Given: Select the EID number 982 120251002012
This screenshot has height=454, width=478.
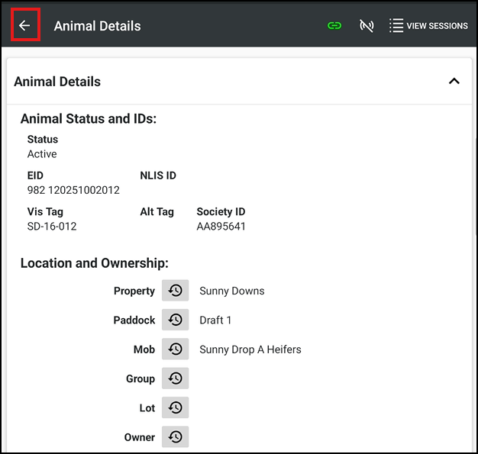Looking at the screenshot, I should tap(73, 190).
